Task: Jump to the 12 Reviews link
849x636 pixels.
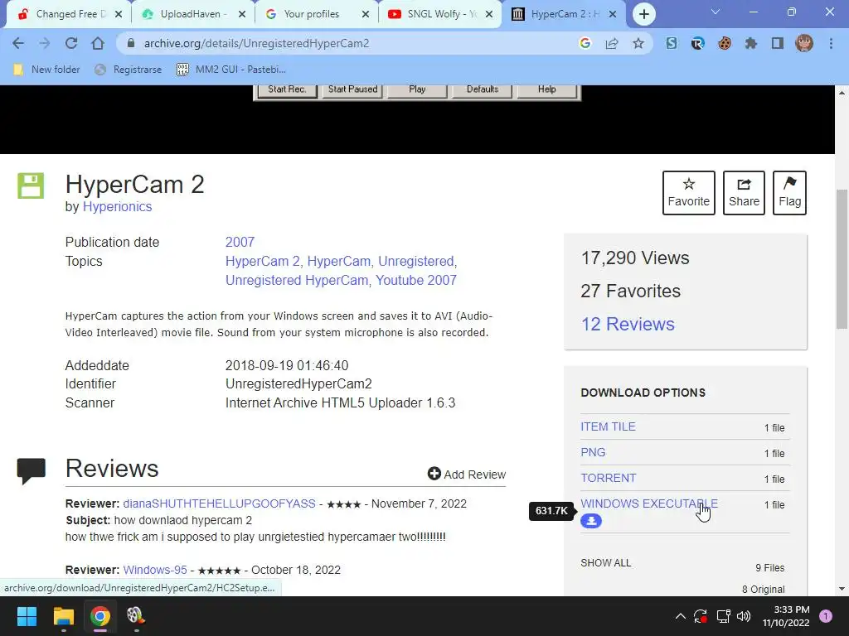Action: [x=628, y=324]
